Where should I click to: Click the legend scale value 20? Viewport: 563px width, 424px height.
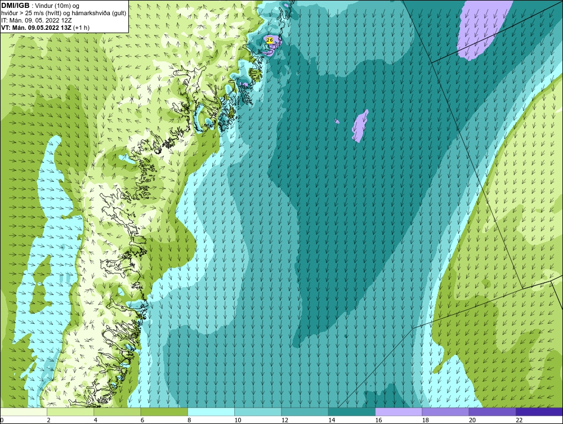(x=472, y=421)
